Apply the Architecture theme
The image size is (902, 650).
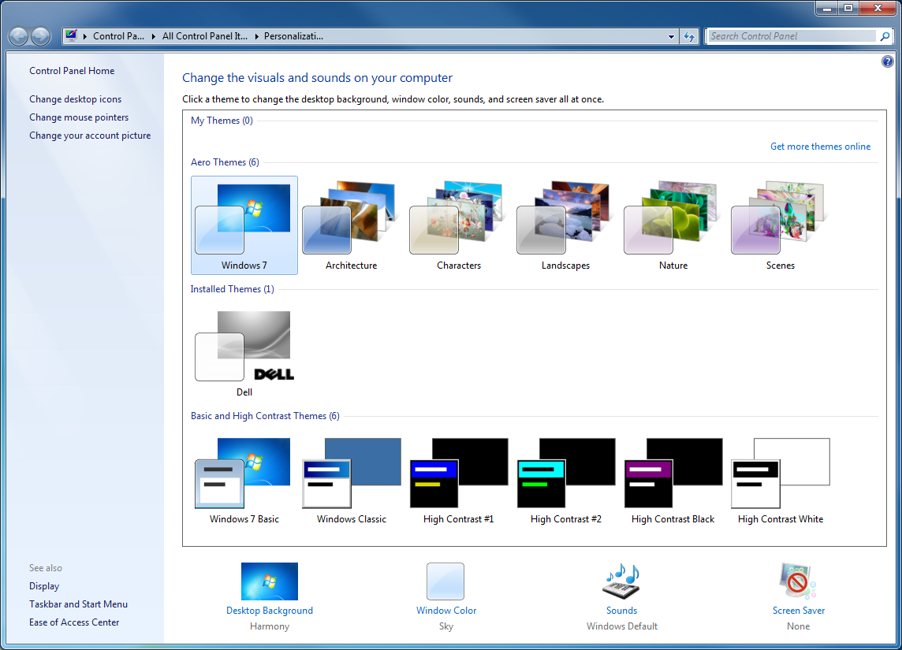point(351,225)
